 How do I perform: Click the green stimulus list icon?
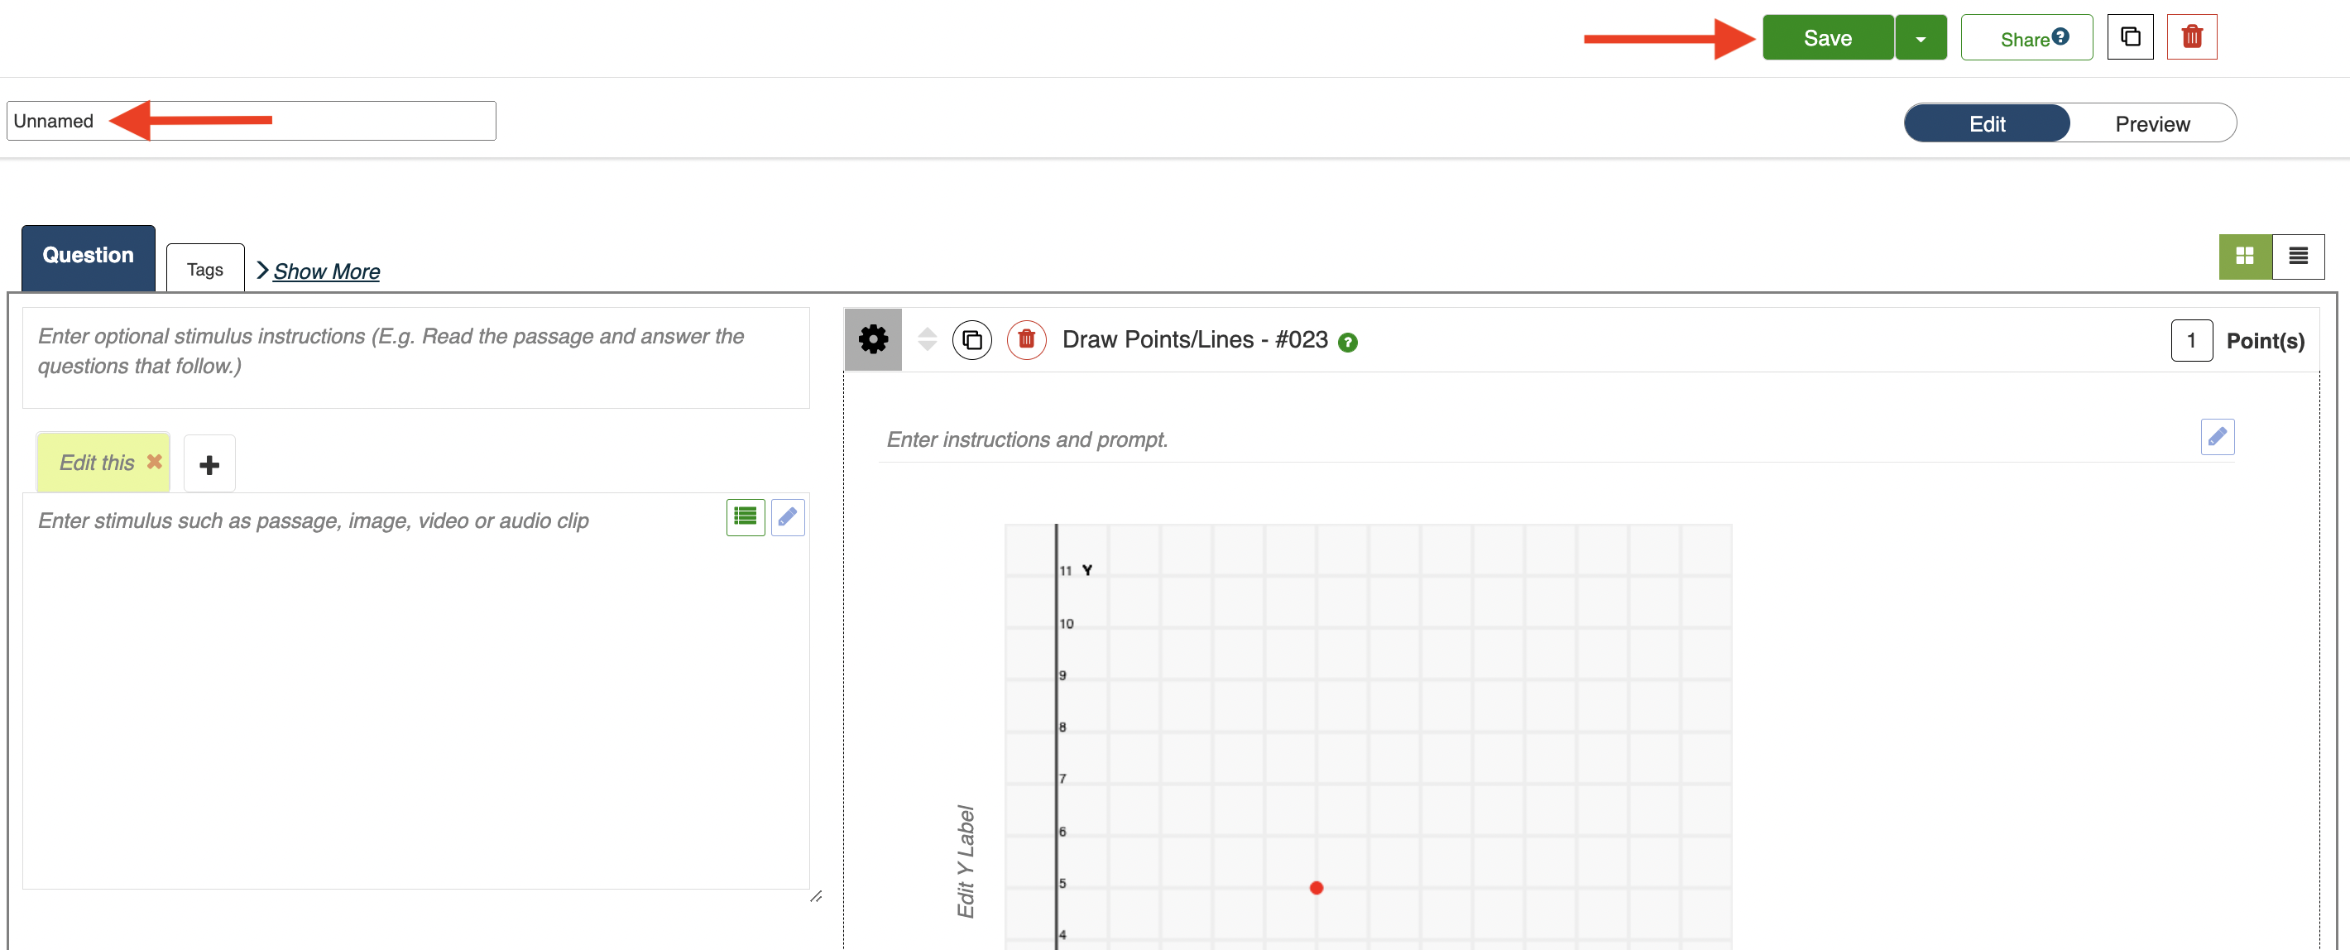746,517
